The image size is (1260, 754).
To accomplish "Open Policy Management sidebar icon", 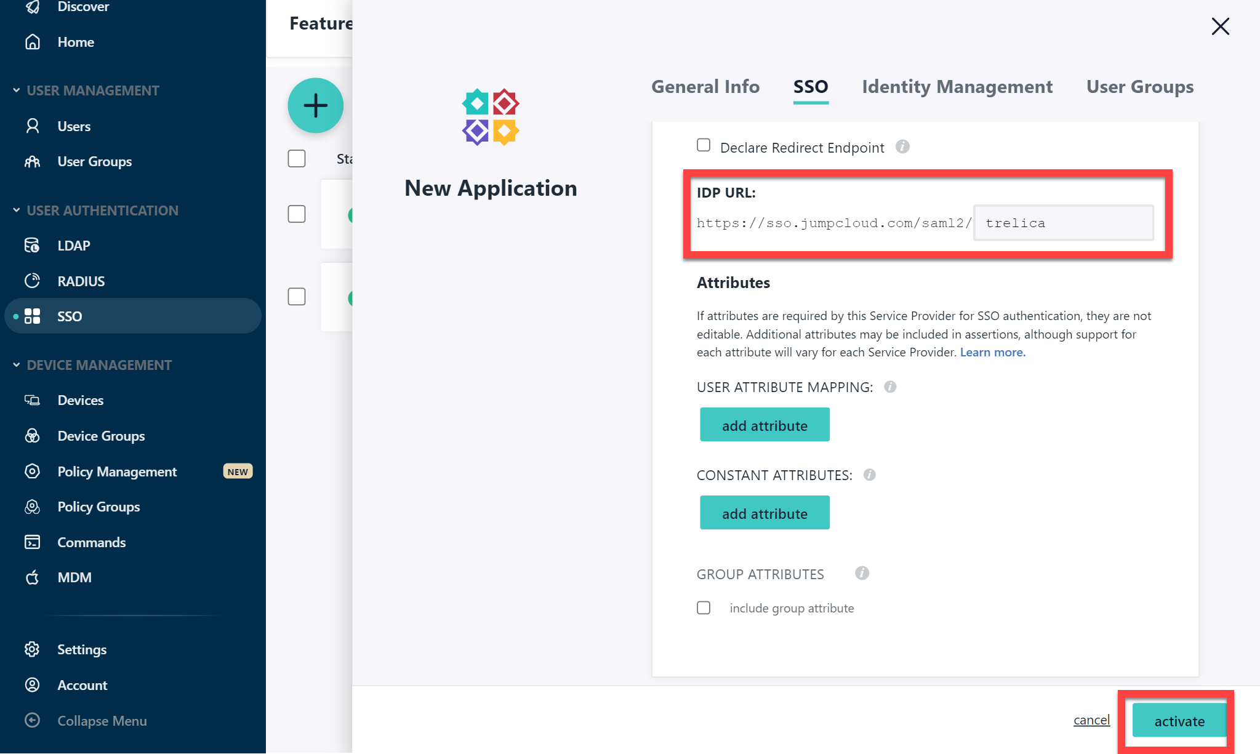I will click(x=33, y=471).
